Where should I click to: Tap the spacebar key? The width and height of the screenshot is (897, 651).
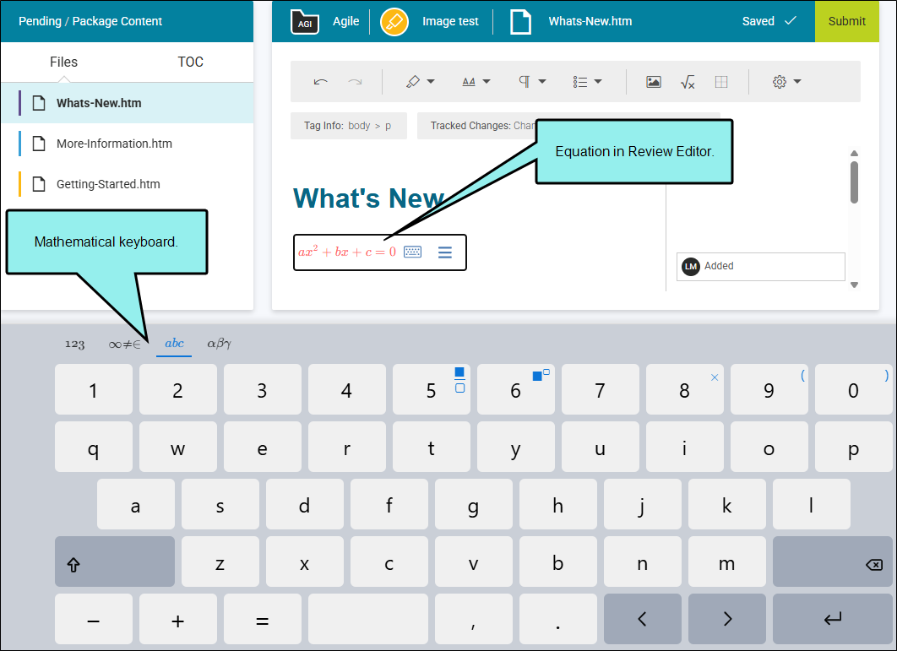point(368,619)
